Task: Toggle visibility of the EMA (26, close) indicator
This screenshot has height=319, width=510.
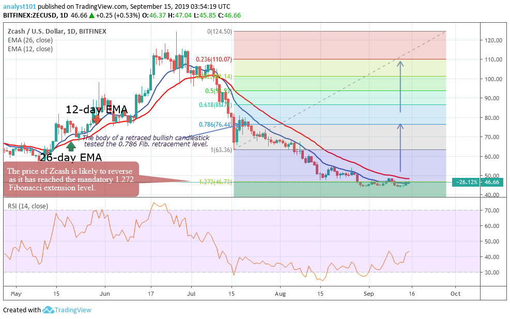Action: 31,40
